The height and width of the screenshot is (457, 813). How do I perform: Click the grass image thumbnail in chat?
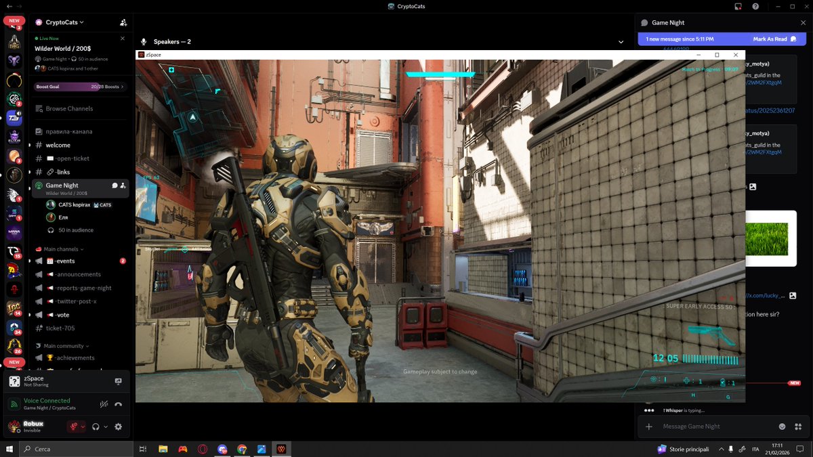pyautogui.click(x=768, y=239)
